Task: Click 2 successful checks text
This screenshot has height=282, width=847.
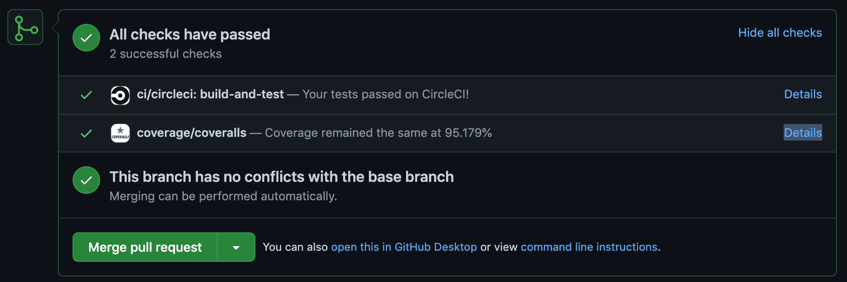Action: 165,54
